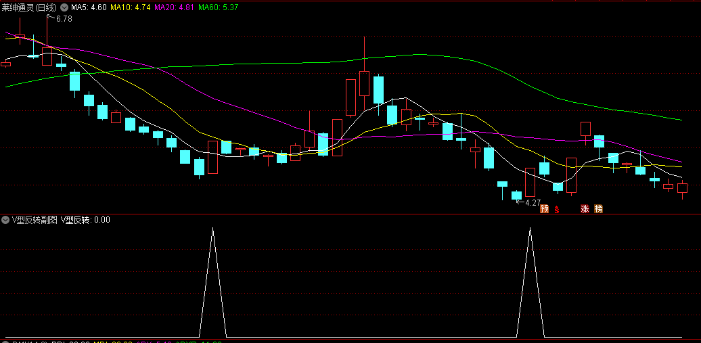Select the V型反转副图 sub-chart name
The image size is (701, 343).
tap(35, 220)
